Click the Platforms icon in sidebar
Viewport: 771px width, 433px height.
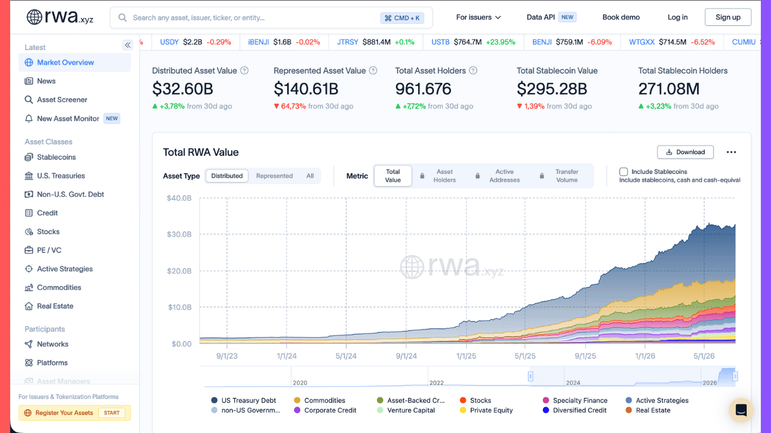[x=29, y=363]
